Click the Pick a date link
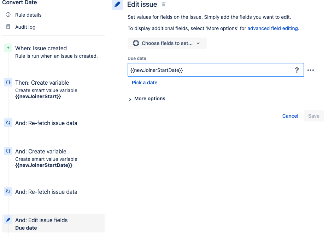 click(x=145, y=83)
